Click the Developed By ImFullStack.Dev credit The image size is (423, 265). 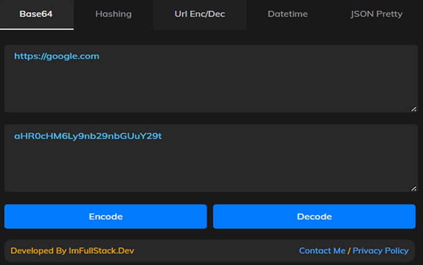click(x=72, y=251)
